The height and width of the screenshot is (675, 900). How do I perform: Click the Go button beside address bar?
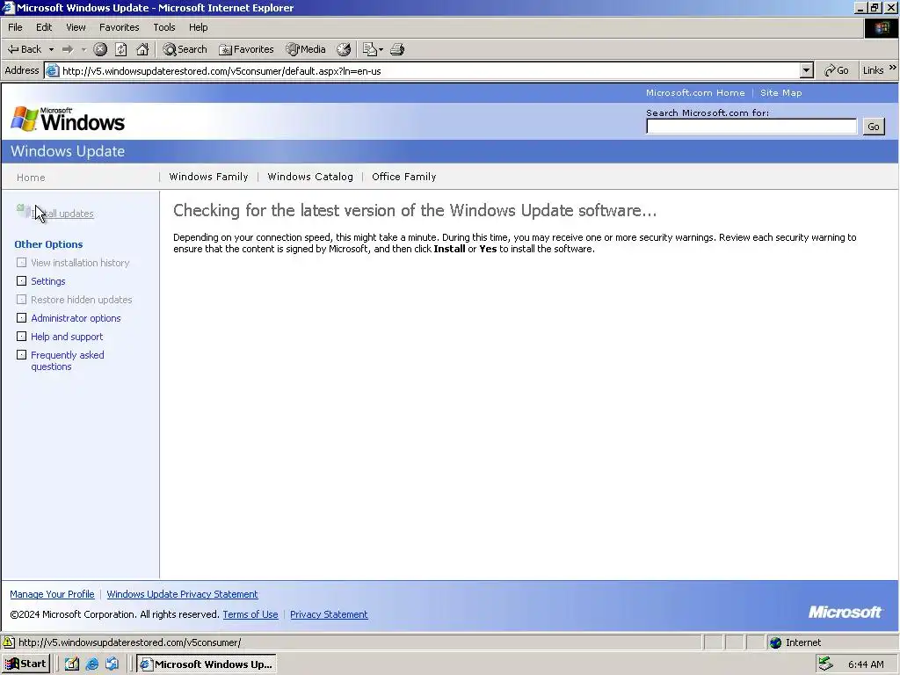click(x=837, y=70)
